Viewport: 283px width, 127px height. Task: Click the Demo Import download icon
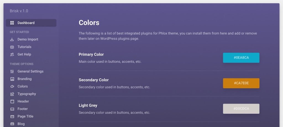[12, 39]
